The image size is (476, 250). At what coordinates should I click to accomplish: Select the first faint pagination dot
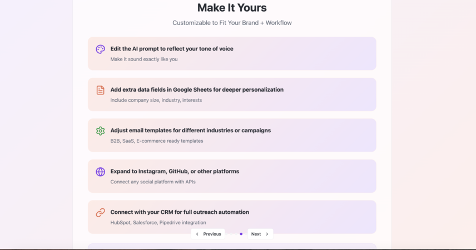[227, 234]
